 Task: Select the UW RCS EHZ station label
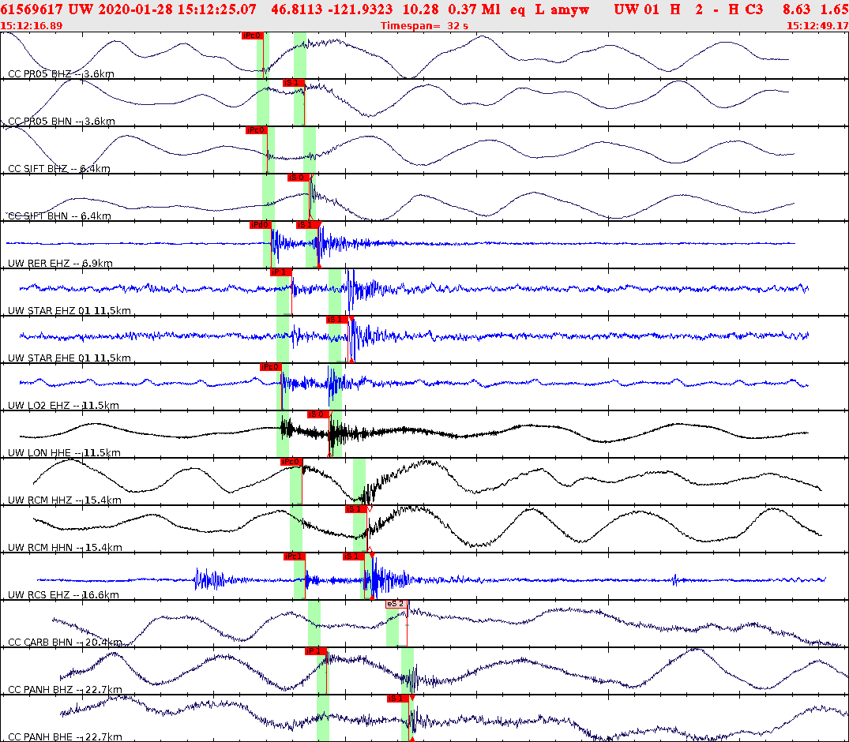pos(38,594)
